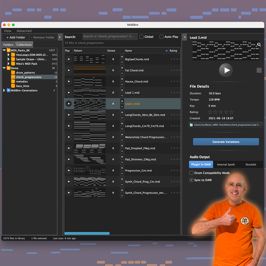Image resolution: width=266 pixels, height=266 pixels.
Task: Play Lead 2.mid row preview
Action: tap(69, 104)
